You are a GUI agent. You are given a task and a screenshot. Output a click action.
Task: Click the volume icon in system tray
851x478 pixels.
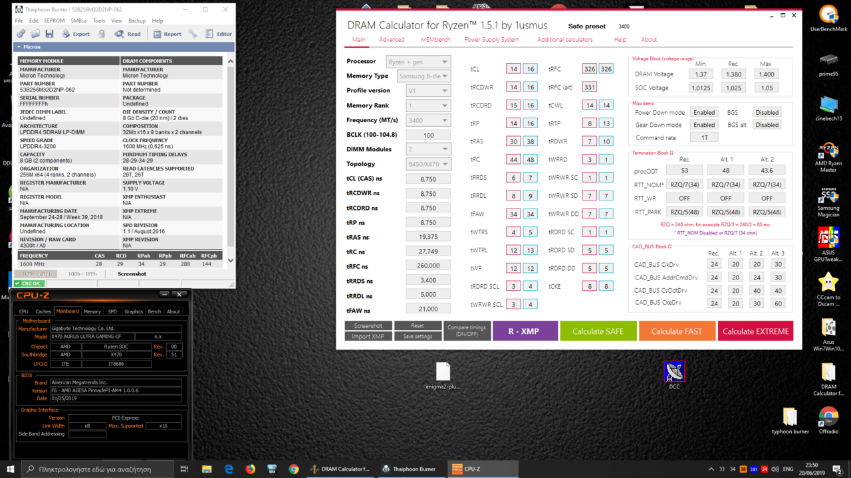(x=775, y=469)
